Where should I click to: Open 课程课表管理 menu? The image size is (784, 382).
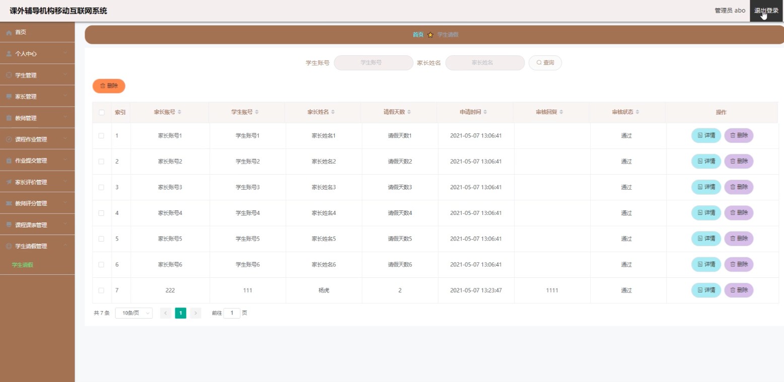click(37, 225)
